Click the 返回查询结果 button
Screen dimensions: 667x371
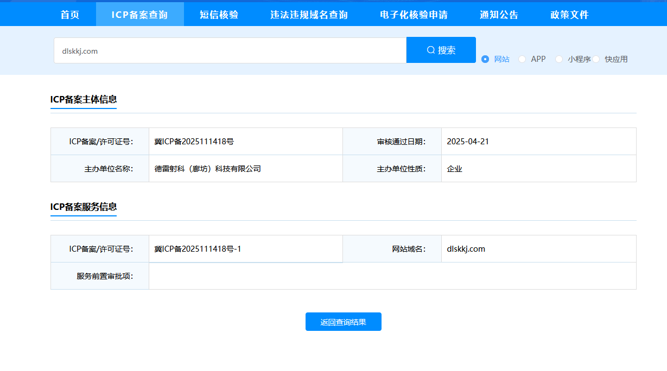[x=344, y=322]
